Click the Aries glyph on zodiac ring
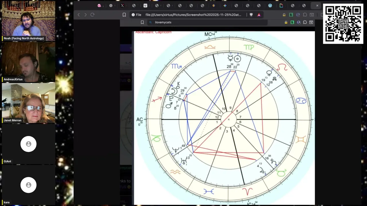Image resolution: width=367 pixels, height=206 pixels. pos(247,191)
